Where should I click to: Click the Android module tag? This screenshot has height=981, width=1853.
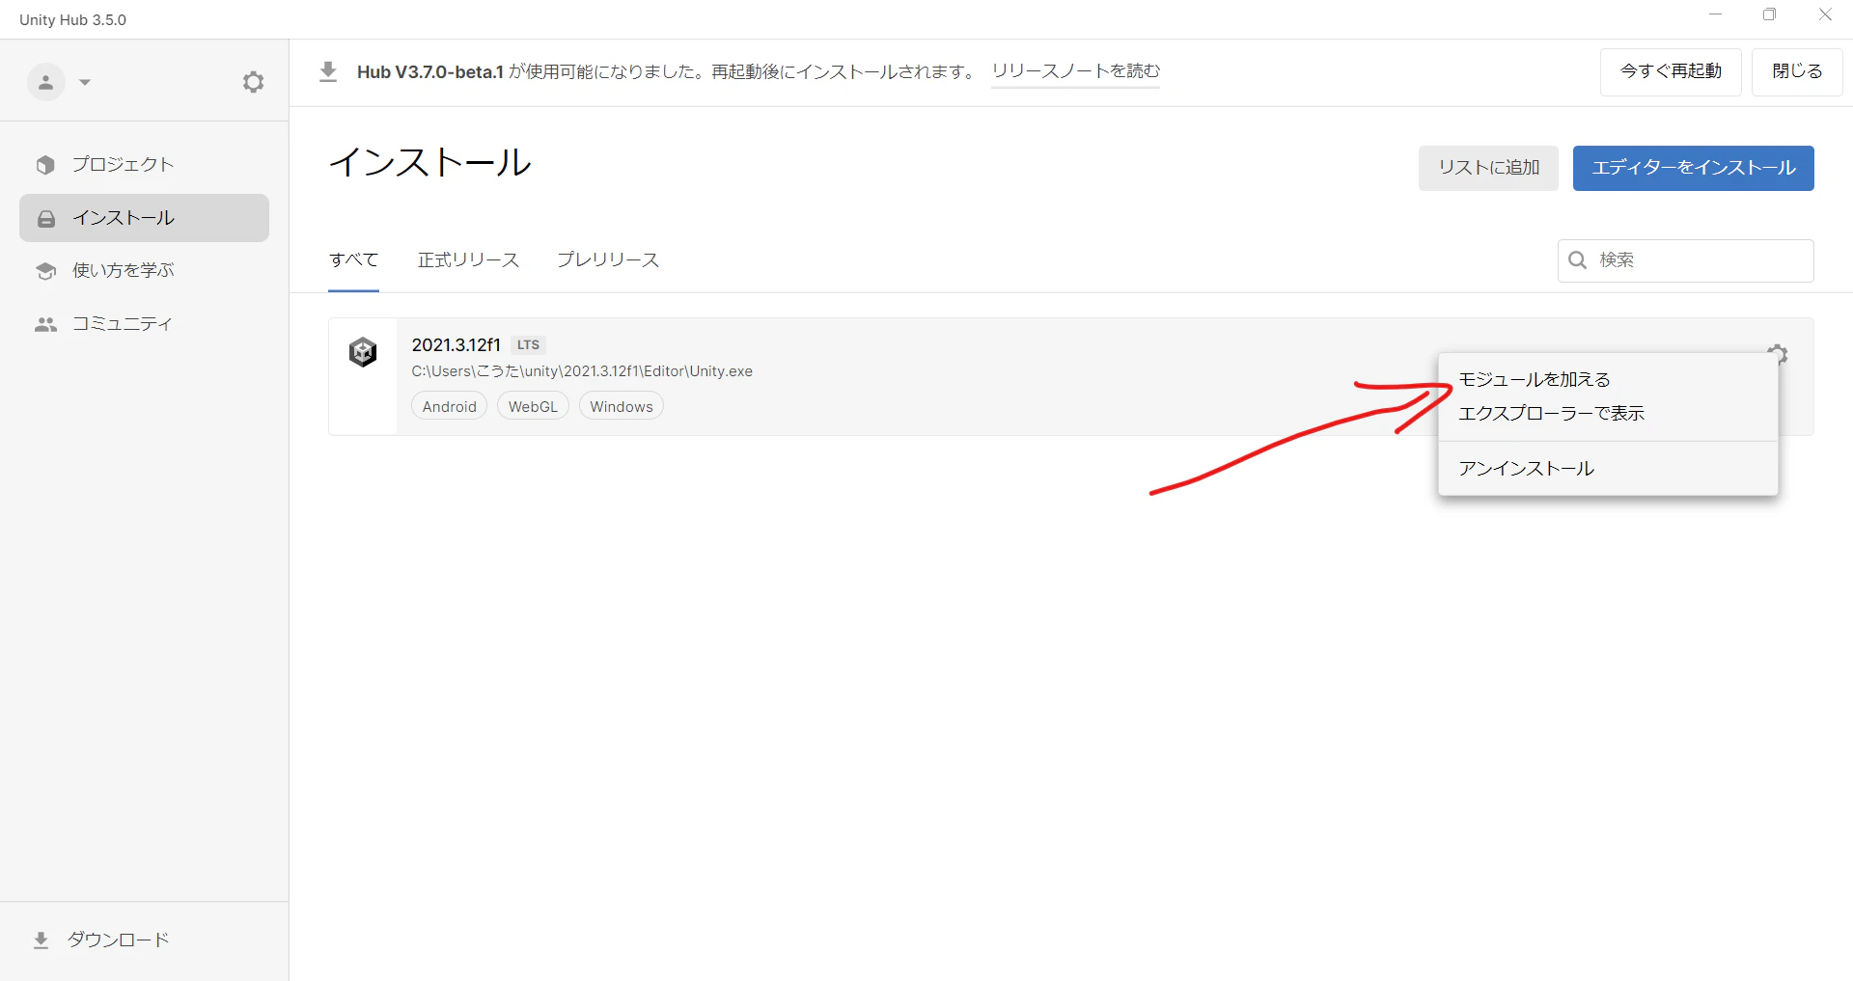coord(450,407)
